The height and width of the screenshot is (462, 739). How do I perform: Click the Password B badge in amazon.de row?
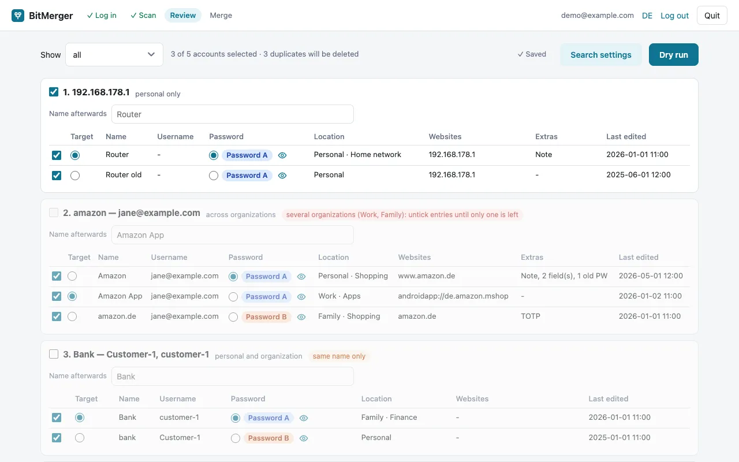(x=266, y=317)
